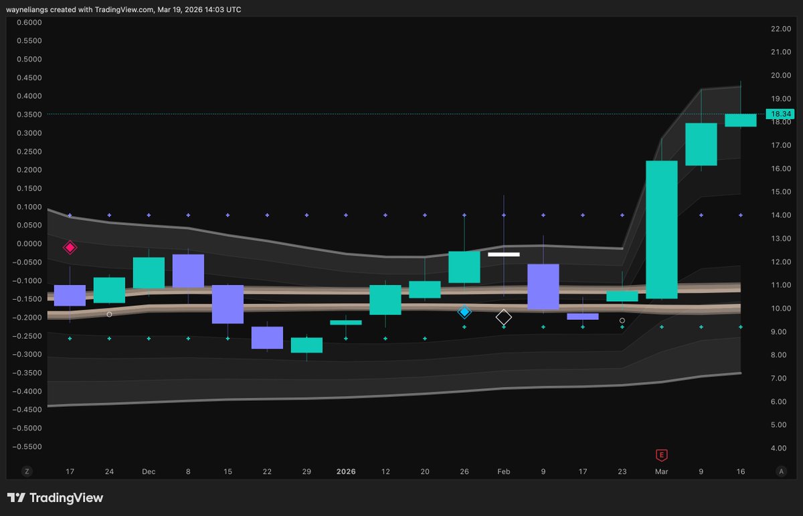Screen dimensions: 803x516
Task: Select the purple candle above Dec 8
Action: pyautogui.click(x=189, y=271)
